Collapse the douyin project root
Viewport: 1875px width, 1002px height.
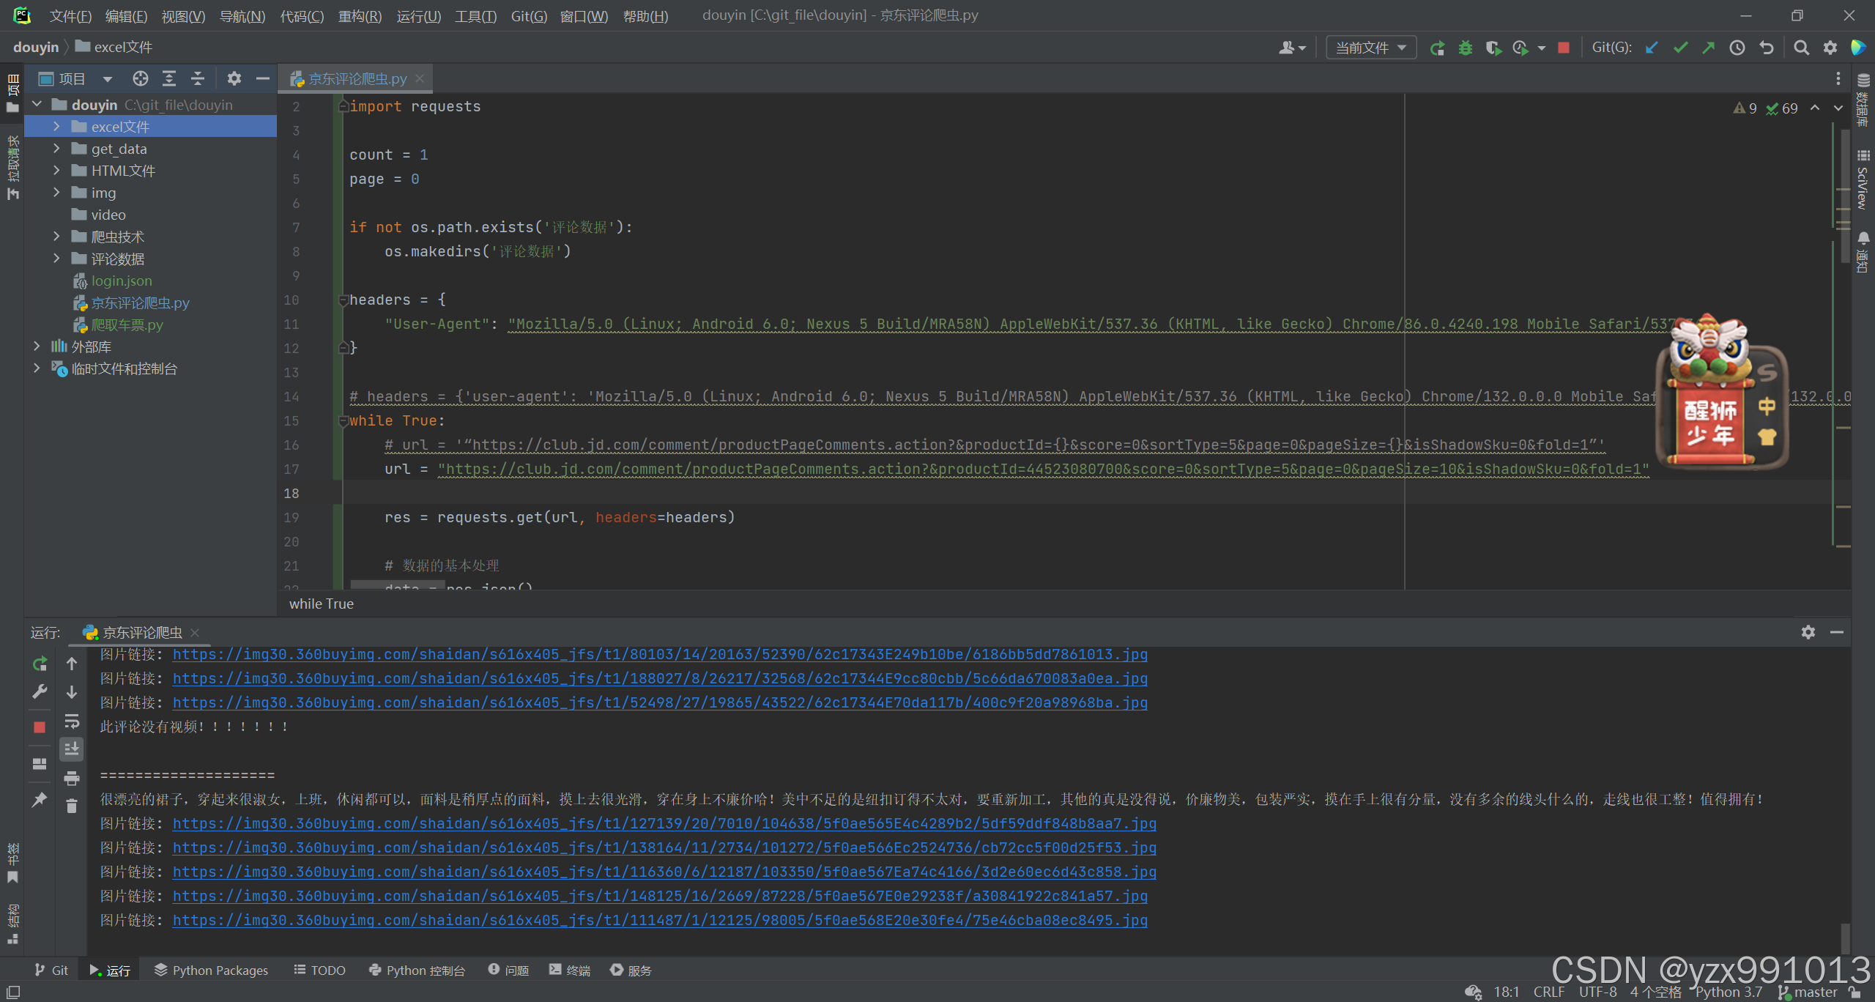tap(37, 105)
